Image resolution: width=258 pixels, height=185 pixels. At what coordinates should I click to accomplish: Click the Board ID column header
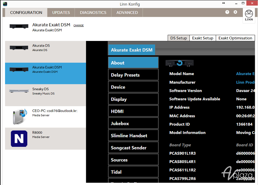pos(244,145)
